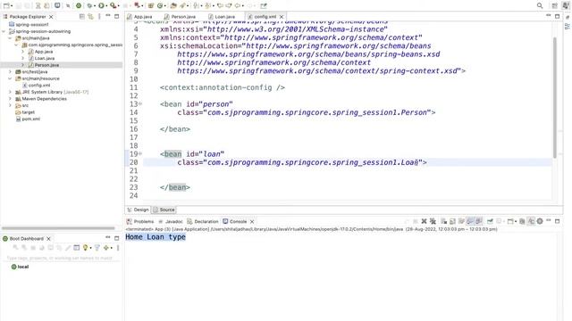Click the Open Console terminal toolbar icon

pyautogui.click(x=57, y=5)
